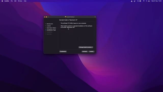The height and width of the screenshot is (92, 163).
Task: Click the Install button
Action: [91, 52]
